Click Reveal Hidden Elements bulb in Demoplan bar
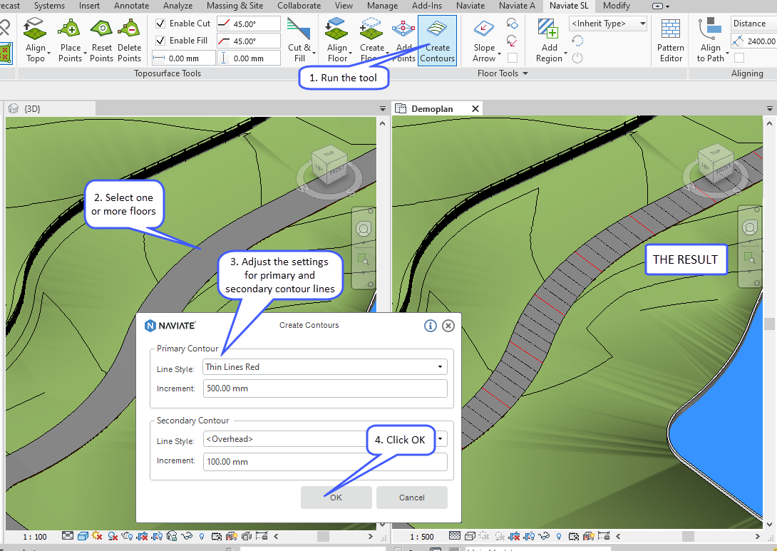Screen dimensions: 777x551 559,536
